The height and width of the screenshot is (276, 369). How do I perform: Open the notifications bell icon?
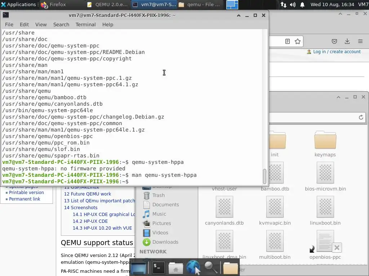tap(302, 5)
